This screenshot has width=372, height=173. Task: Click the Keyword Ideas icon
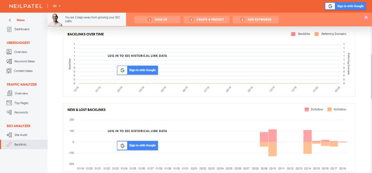9,61
